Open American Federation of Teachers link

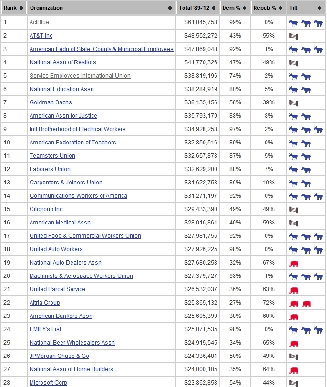pos(73,143)
